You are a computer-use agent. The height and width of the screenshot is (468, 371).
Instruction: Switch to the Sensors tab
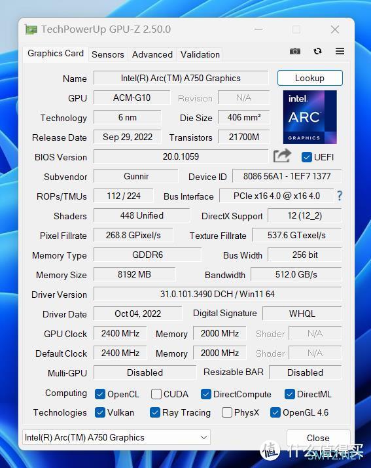[x=108, y=54]
